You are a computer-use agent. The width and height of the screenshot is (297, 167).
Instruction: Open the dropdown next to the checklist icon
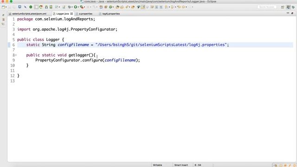click(x=59, y=7)
